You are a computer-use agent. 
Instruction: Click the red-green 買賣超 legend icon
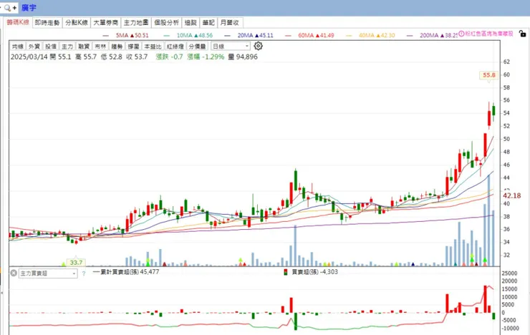(286, 272)
